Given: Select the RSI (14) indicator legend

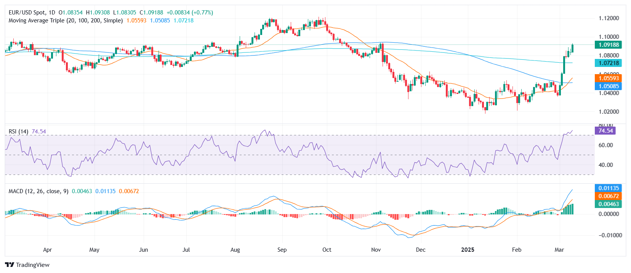Looking at the screenshot, I should tap(18, 132).
